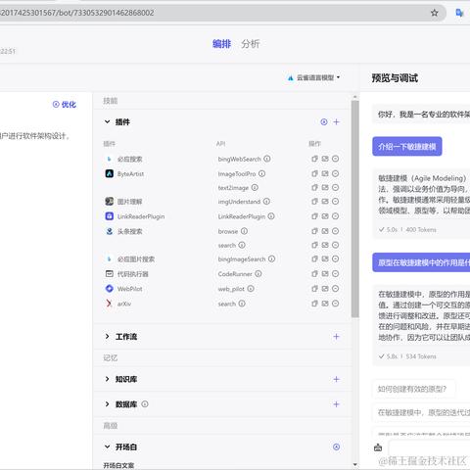Auto-add plugins with the circle icon
470x470 pixels.
pos(324,122)
